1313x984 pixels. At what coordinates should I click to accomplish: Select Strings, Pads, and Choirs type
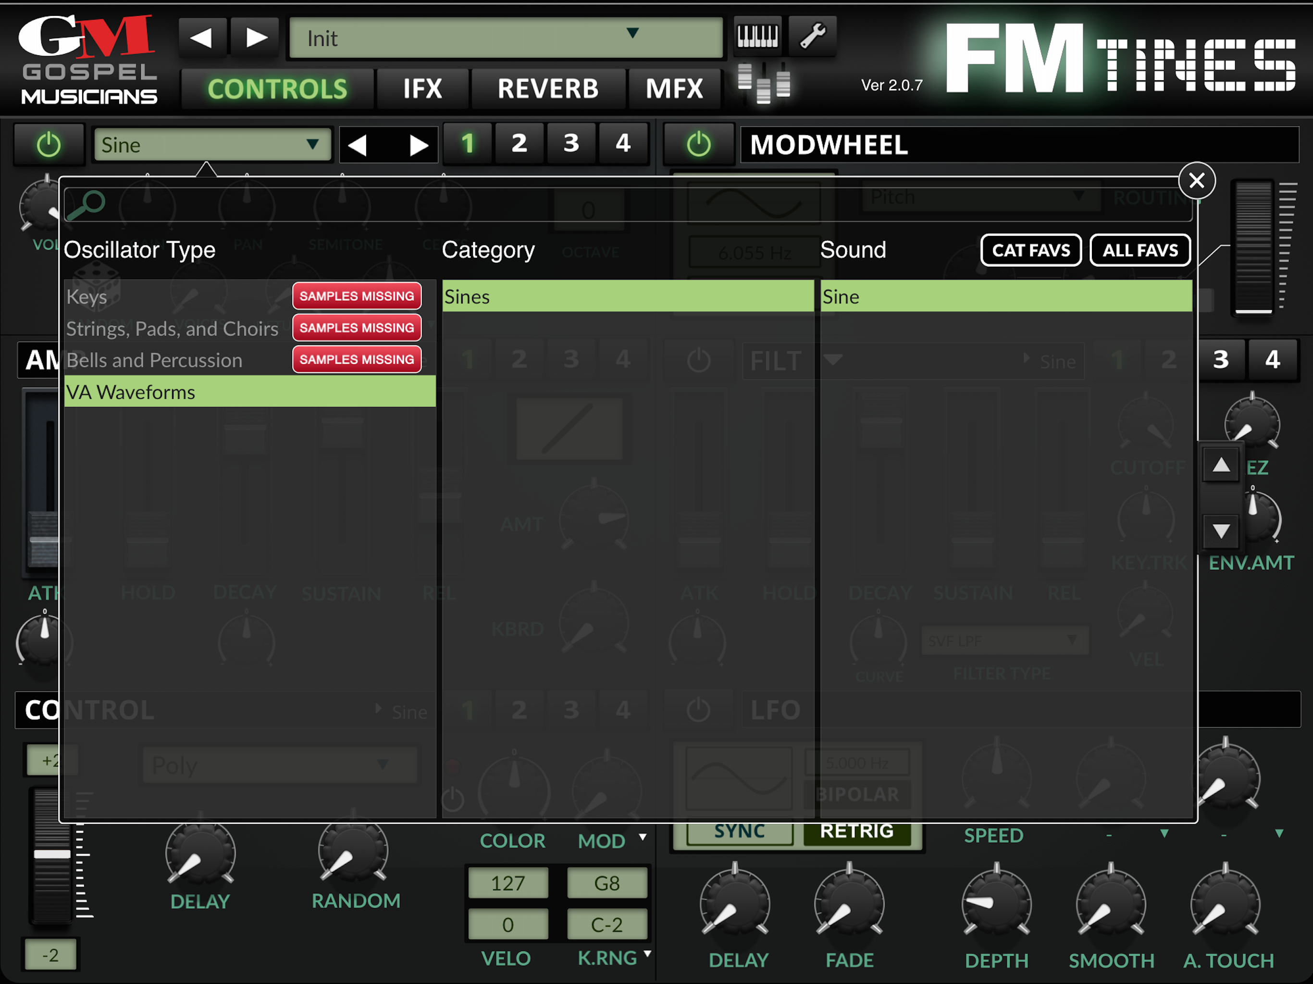pyautogui.click(x=250, y=328)
